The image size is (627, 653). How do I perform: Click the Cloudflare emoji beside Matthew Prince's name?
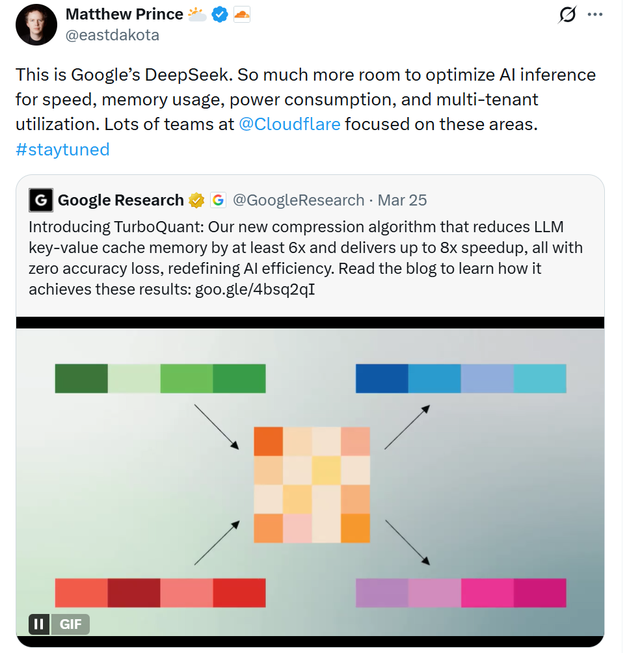242,14
